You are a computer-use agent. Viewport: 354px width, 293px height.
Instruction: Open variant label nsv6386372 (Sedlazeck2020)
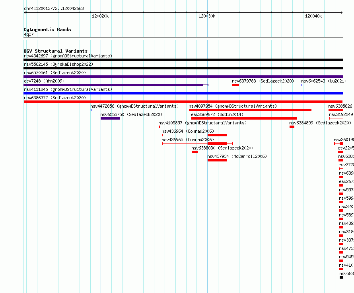[55, 98]
